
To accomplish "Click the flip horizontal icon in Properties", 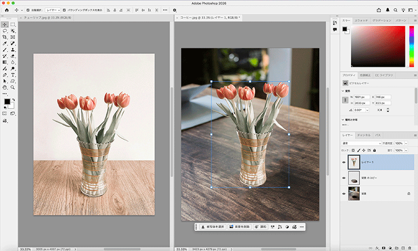I will (379, 110).
